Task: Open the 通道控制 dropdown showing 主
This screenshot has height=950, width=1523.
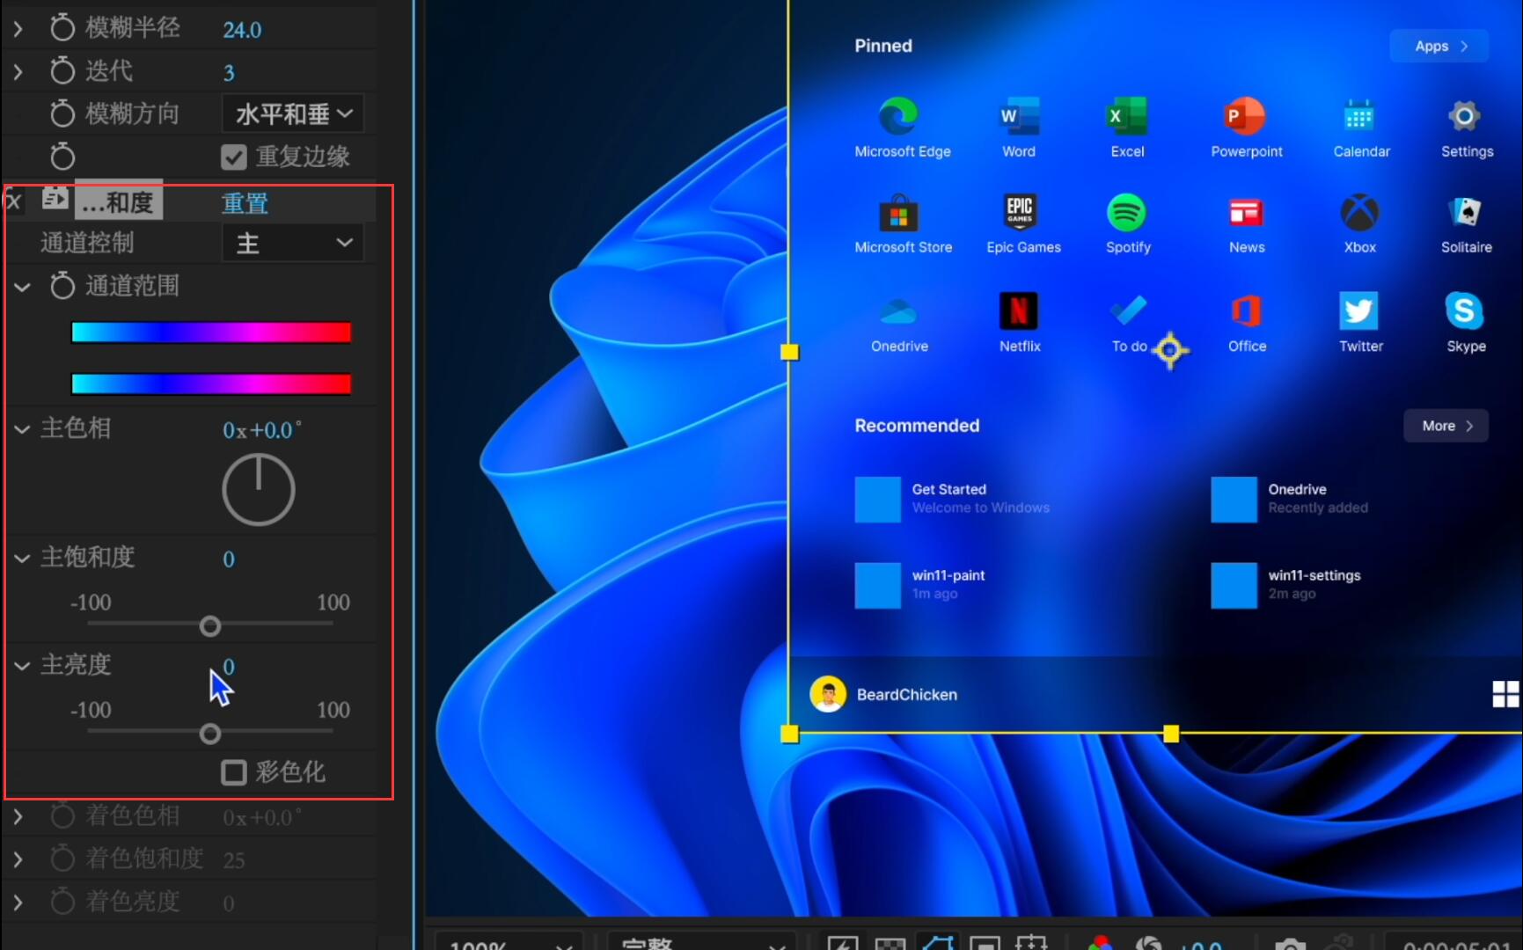Action: point(293,243)
